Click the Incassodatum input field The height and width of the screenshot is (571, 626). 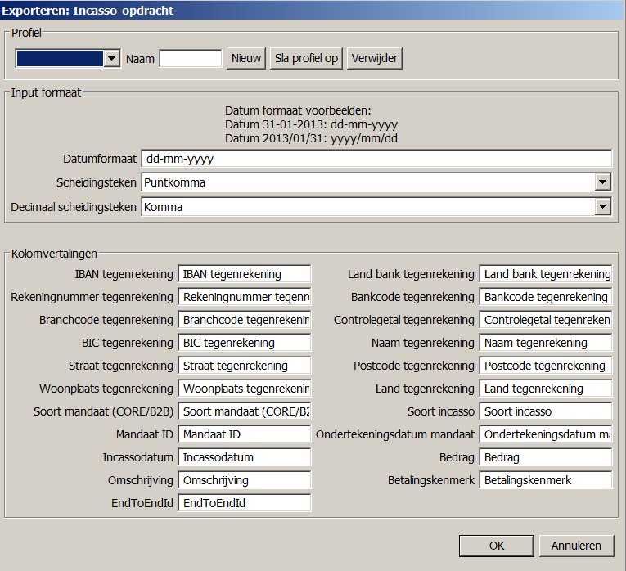[245, 457]
